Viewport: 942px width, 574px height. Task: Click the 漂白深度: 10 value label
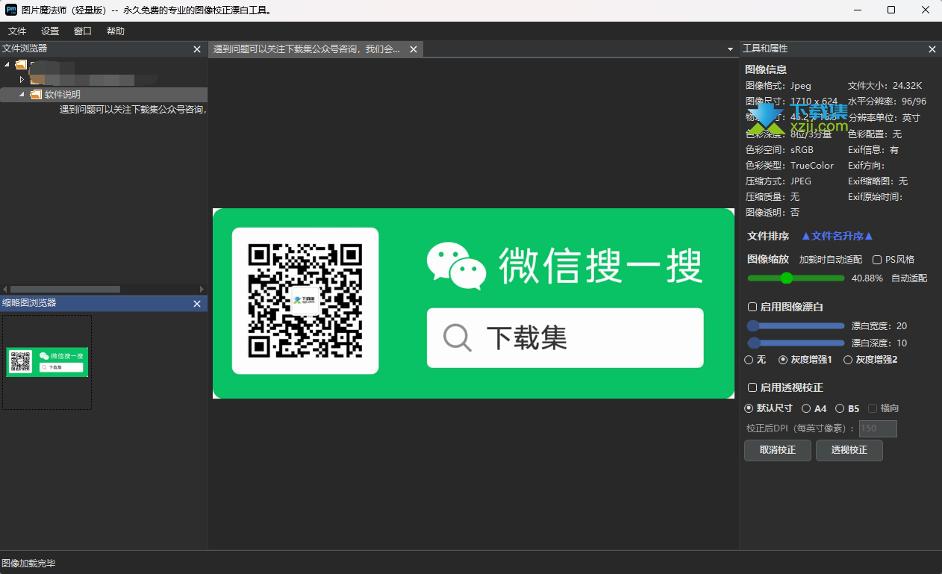879,343
